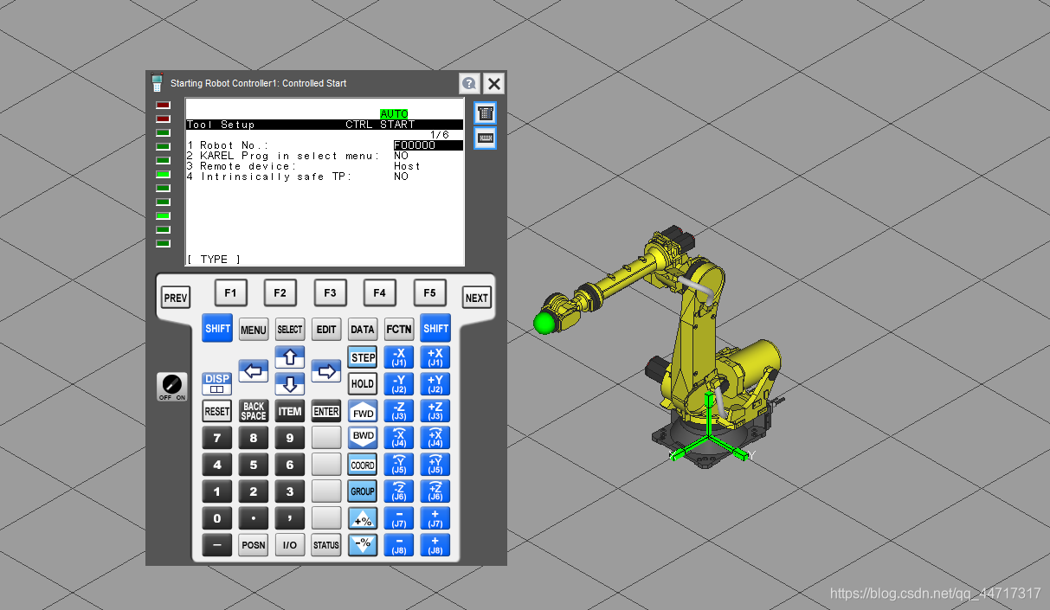The image size is (1050, 610).
Task: Move cursor with the up arrow key
Action: (x=290, y=357)
